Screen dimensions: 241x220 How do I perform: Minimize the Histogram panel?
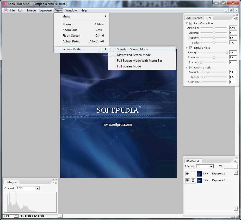pyautogui.click(x=53, y=179)
